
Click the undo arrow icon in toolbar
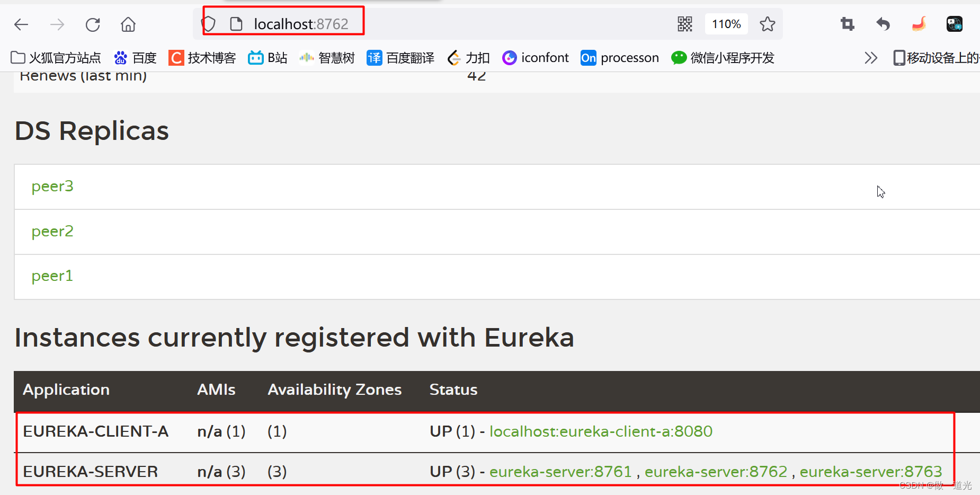click(883, 24)
